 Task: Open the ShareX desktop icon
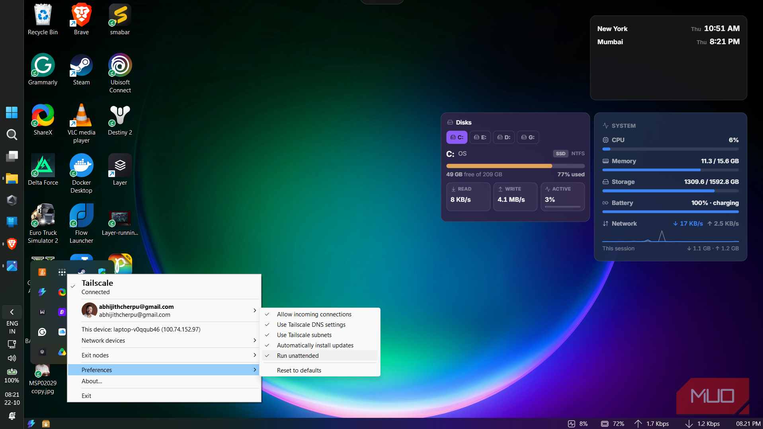pyautogui.click(x=43, y=120)
